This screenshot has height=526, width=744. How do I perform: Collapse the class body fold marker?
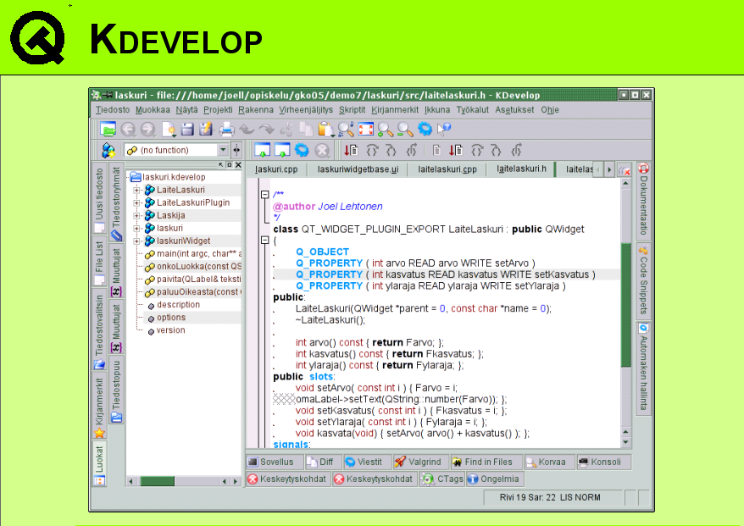click(264, 241)
